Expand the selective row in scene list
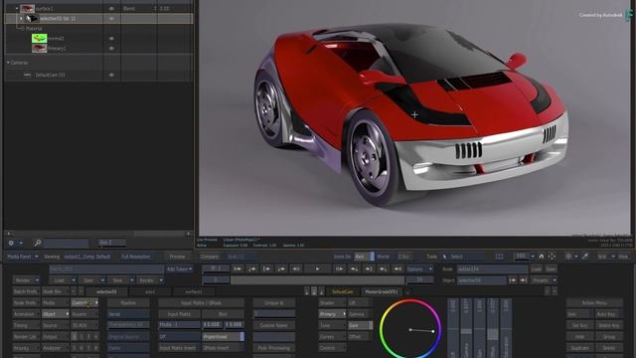The image size is (636, 358). coord(21,18)
